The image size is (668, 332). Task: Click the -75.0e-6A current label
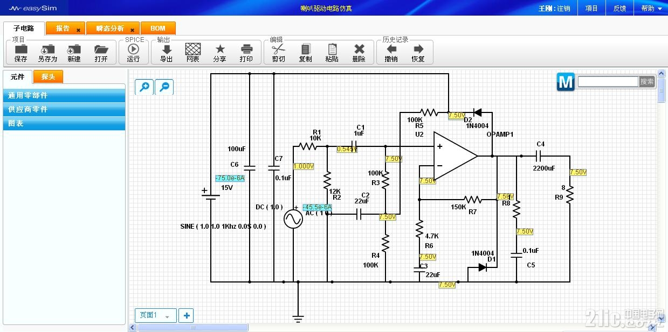pyautogui.click(x=230, y=178)
